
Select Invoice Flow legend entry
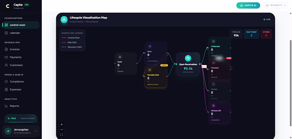click(71, 38)
